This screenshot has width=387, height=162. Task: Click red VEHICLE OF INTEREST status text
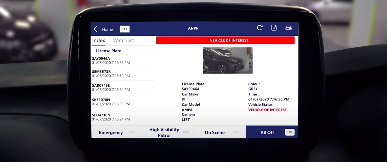point(268,110)
